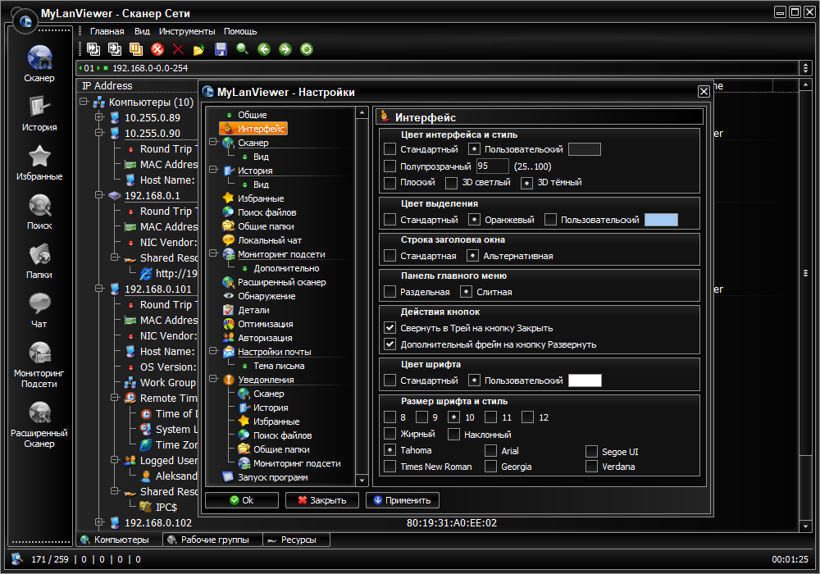Pick the white font color swatch

[x=585, y=380]
